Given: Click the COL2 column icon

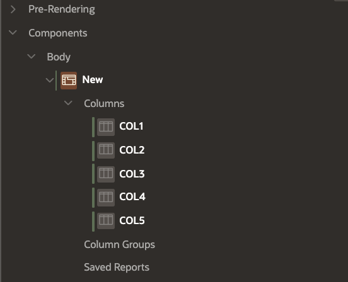Looking at the screenshot, I should click(106, 150).
